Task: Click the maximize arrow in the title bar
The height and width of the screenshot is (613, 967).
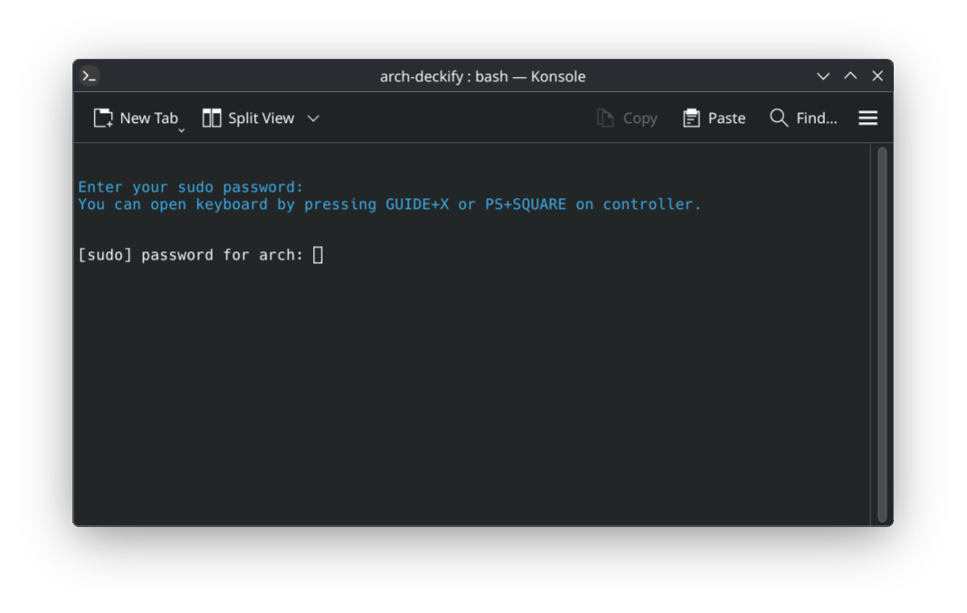Action: 850,76
